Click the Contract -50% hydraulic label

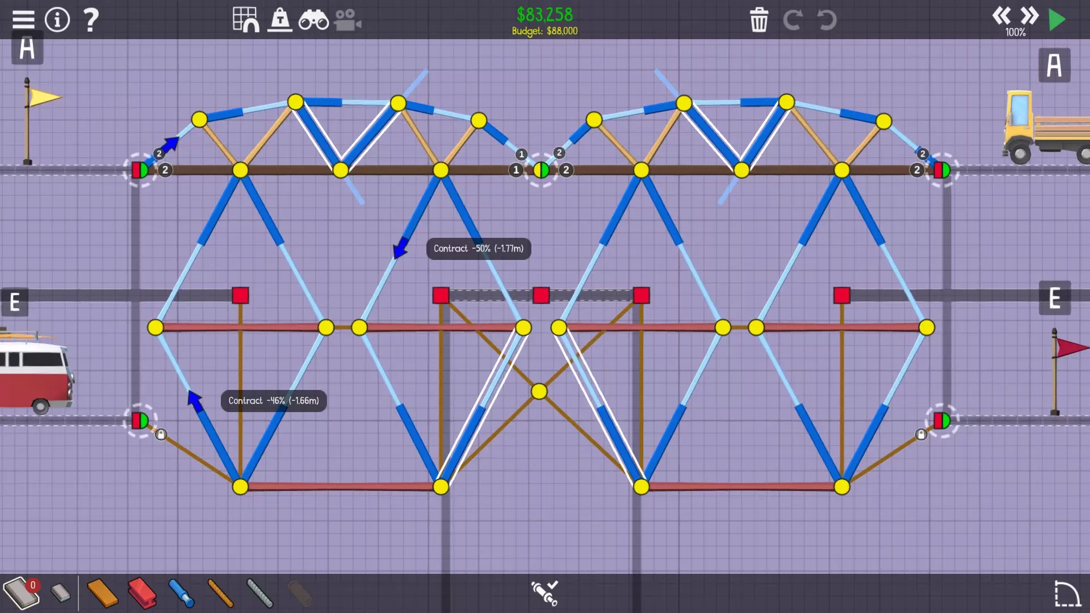pos(478,249)
